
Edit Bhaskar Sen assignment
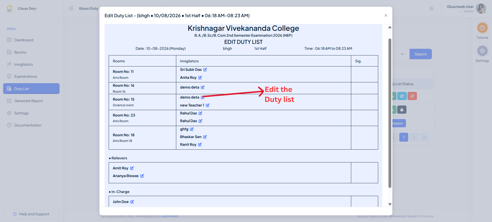click(205, 137)
